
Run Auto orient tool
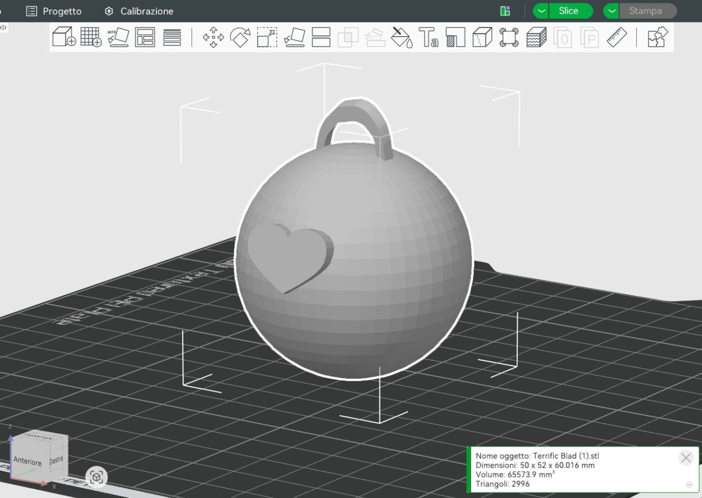click(x=118, y=37)
